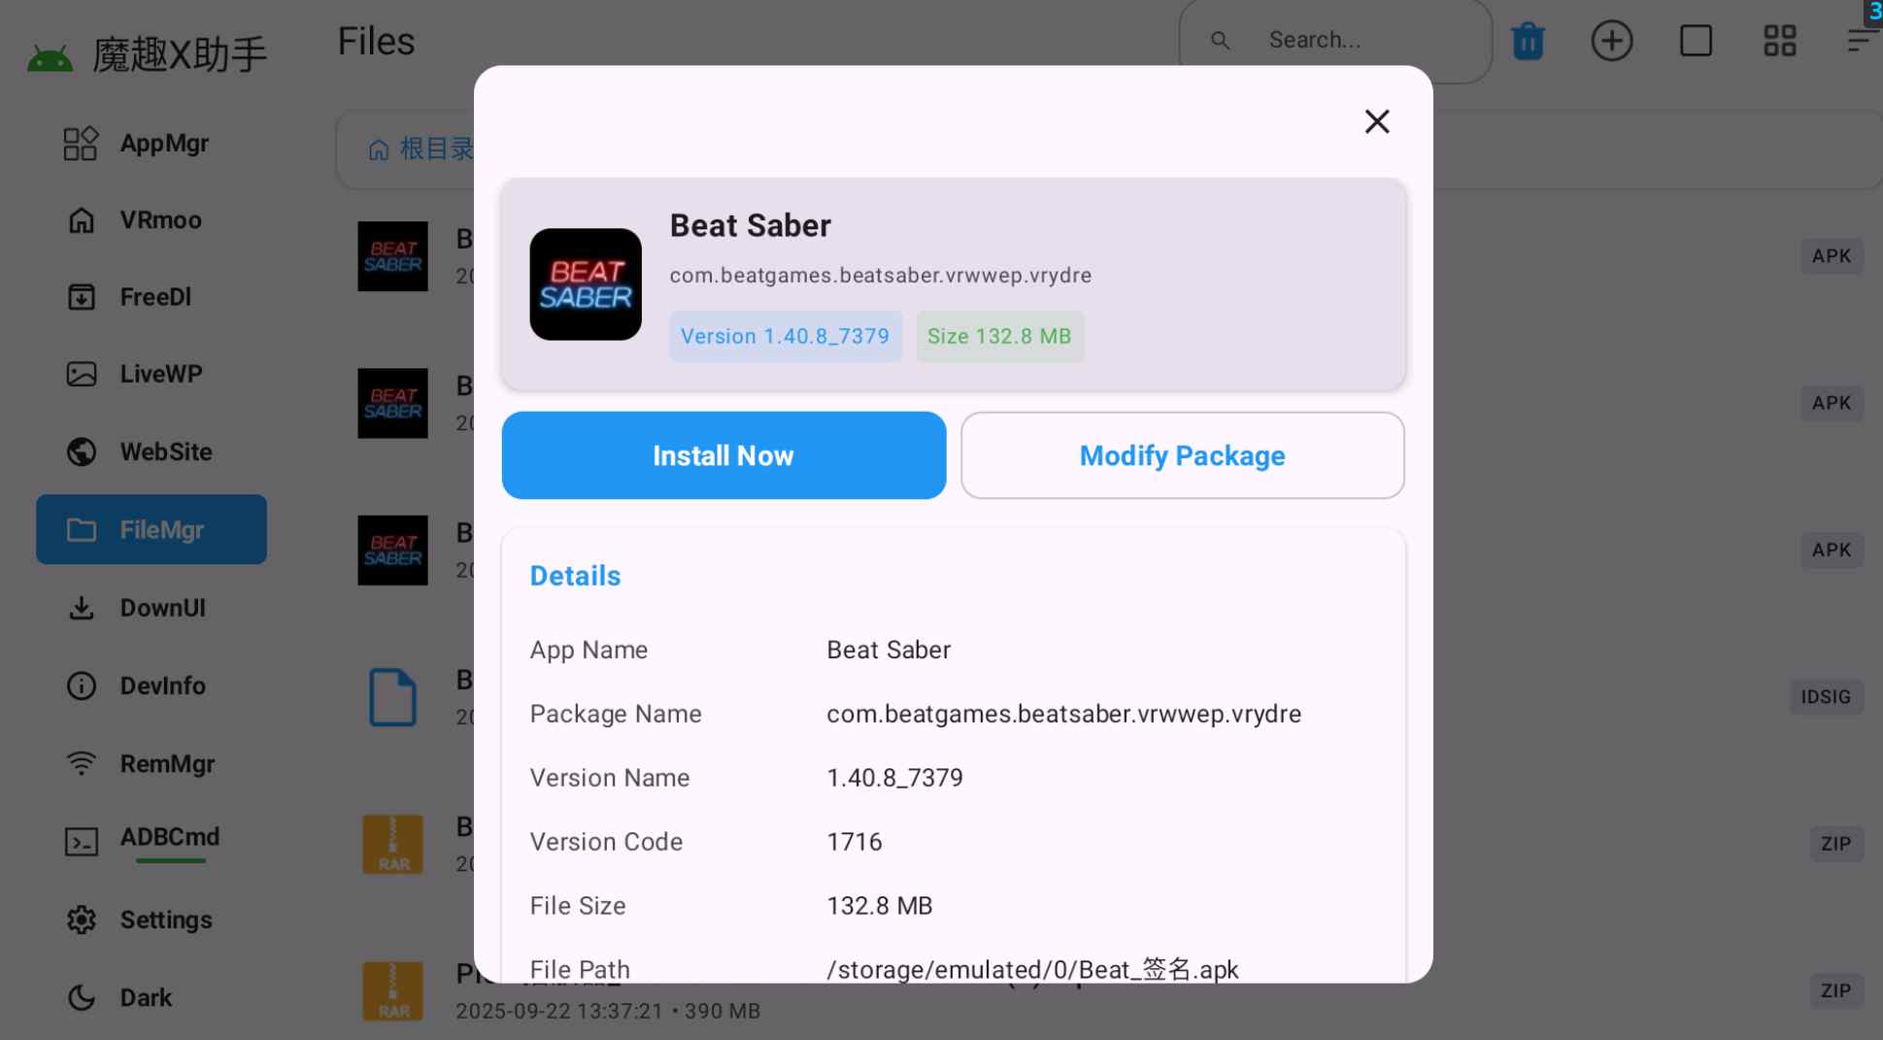Viewport: 1883px width, 1040px height.
Task: Click the Search input field
Action: (1335, 41)
